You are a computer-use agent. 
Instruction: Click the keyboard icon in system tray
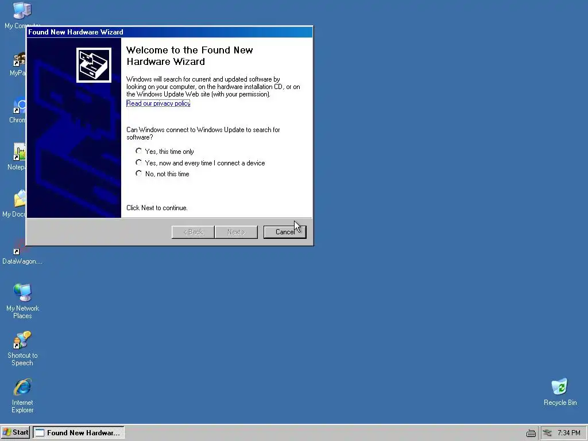click(531, 433)
